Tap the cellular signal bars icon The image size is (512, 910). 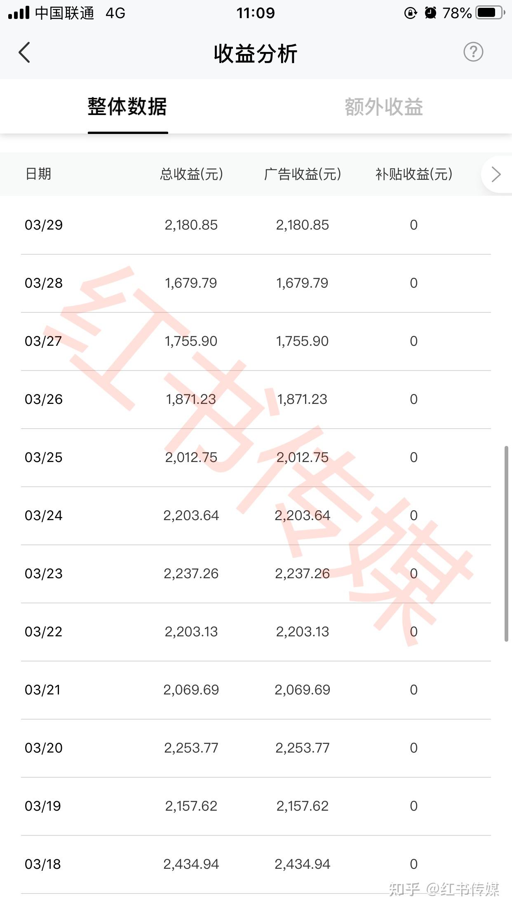tap(19, 13)
